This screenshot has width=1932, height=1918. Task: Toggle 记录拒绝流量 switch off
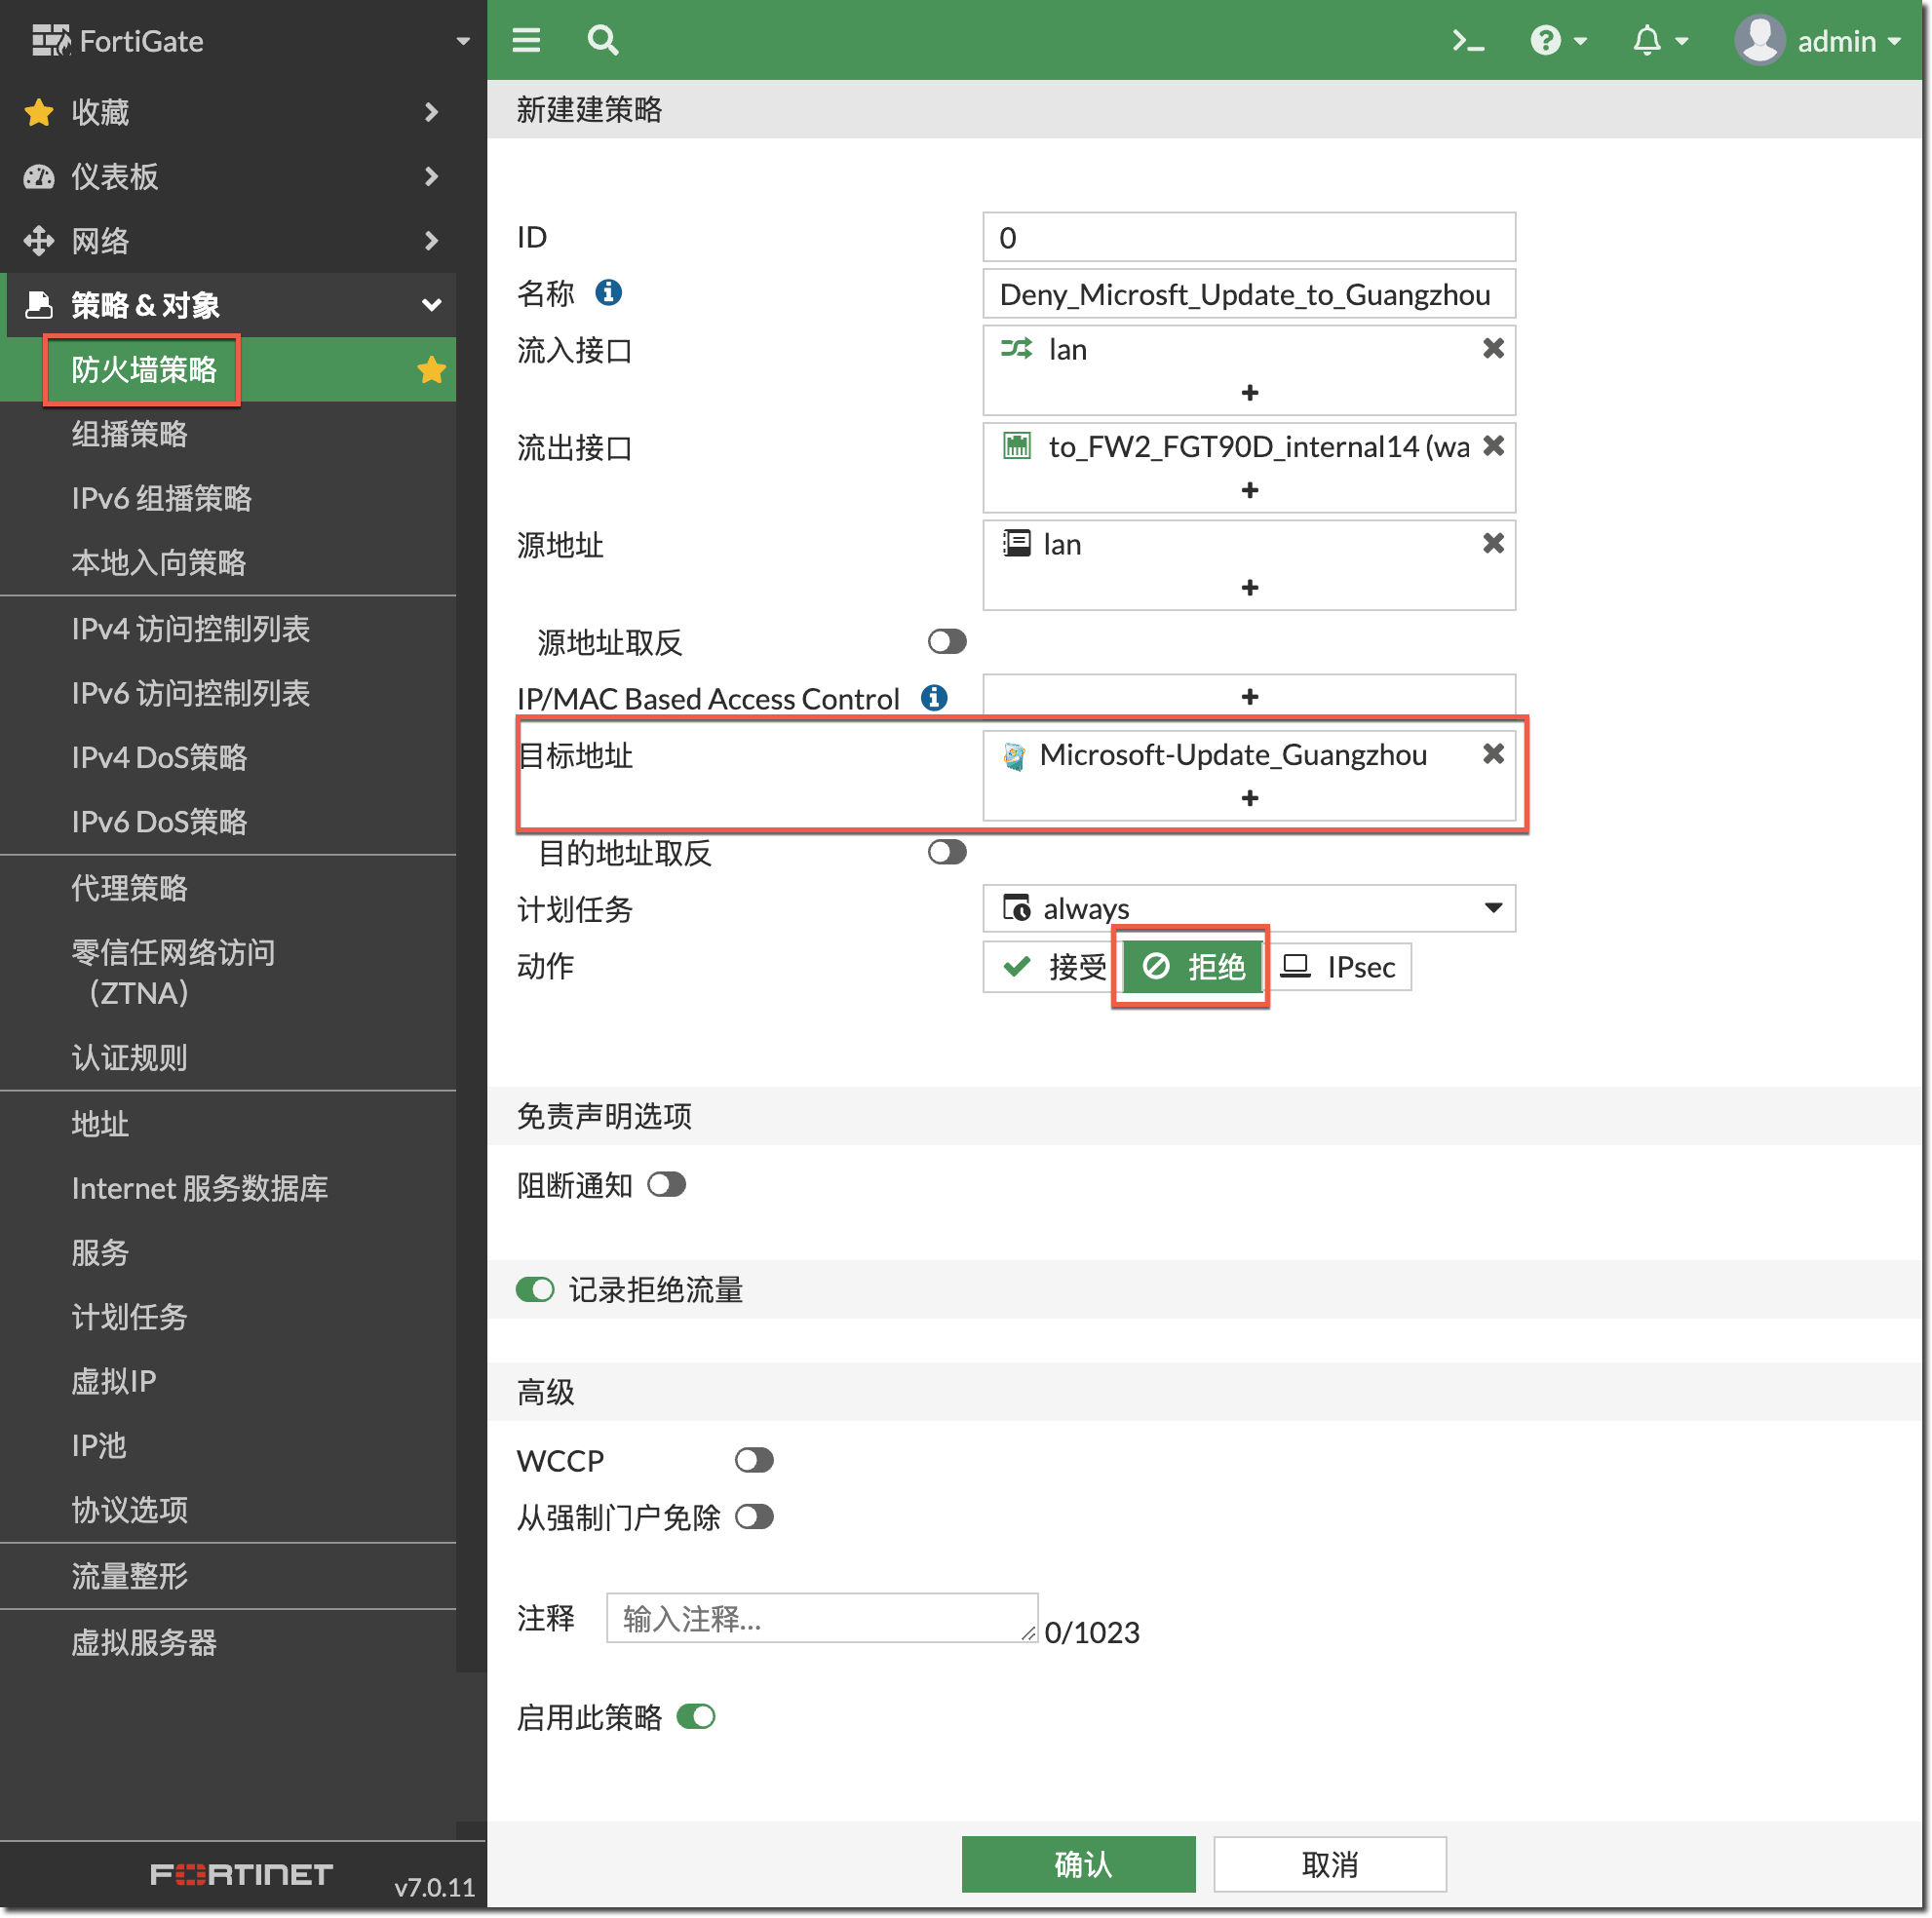(x=535, y=1289)
